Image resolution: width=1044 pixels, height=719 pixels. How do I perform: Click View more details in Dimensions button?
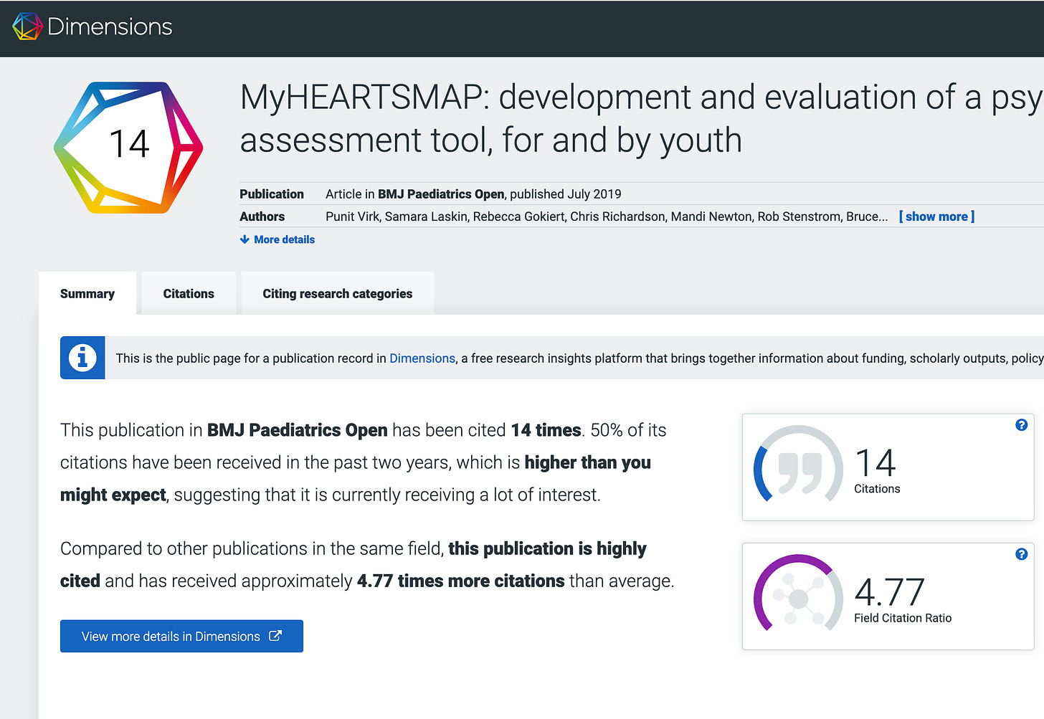pos(181,636)
